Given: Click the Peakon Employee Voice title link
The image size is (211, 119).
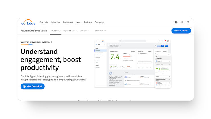Looking at the screenshot, I should [x=34, y=31].
